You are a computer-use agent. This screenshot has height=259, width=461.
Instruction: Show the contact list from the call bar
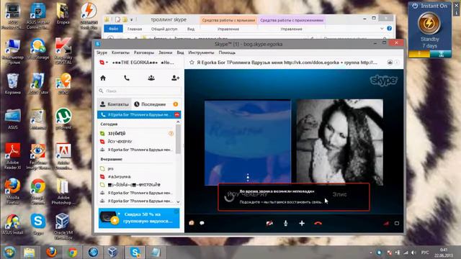tap(192, 223)
